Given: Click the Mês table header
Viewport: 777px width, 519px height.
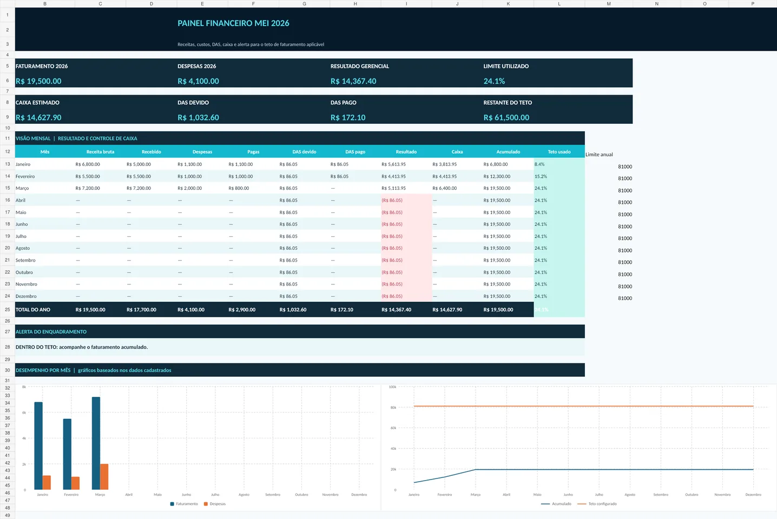Looking at the screenshot, I should (x=45, y=152).
